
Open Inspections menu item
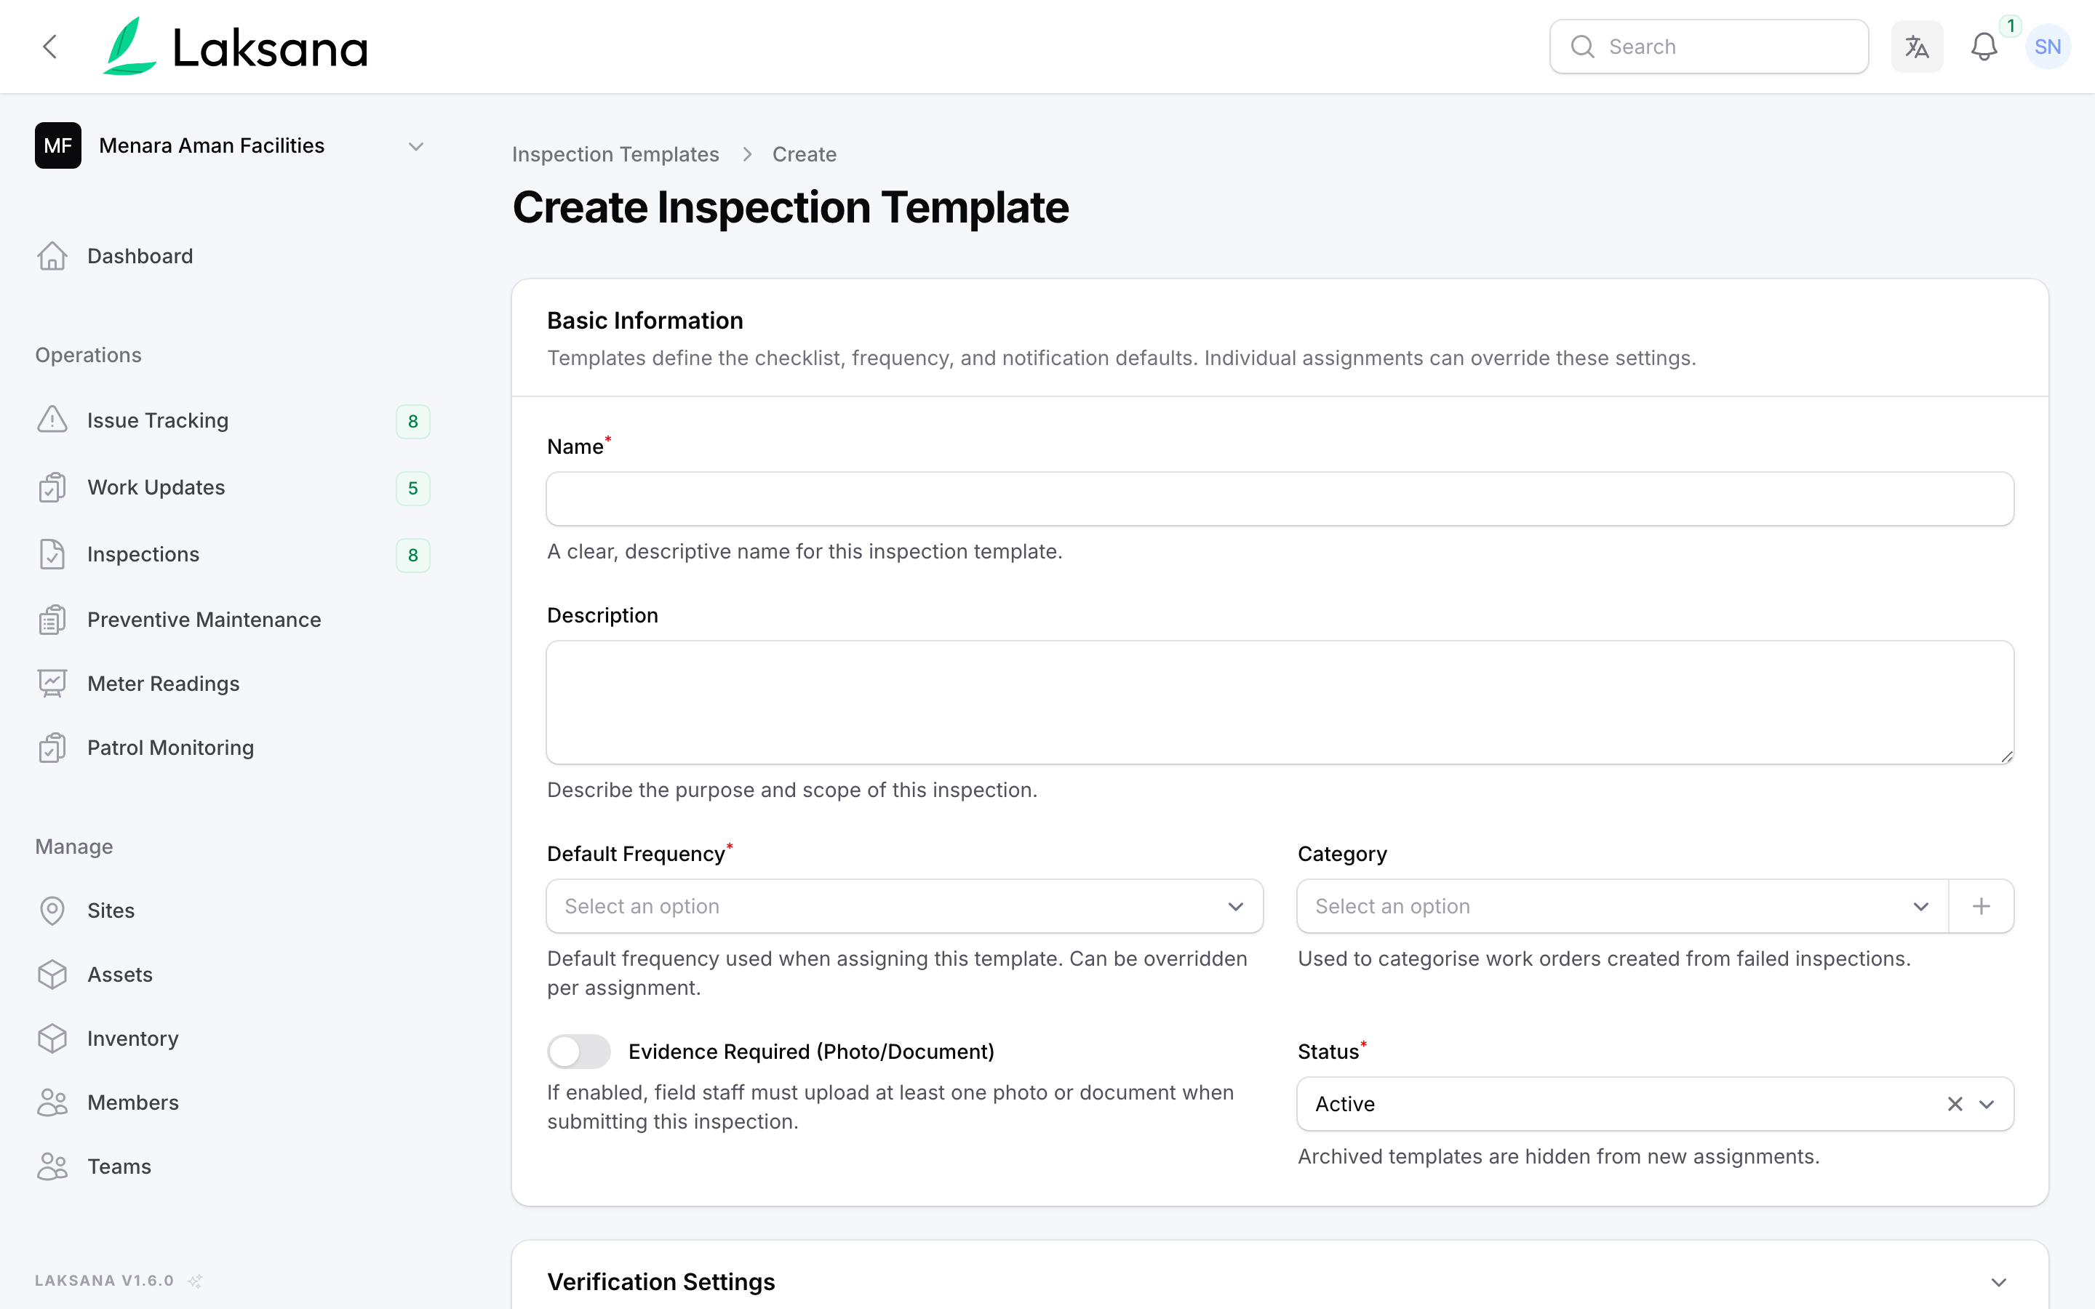232,554
